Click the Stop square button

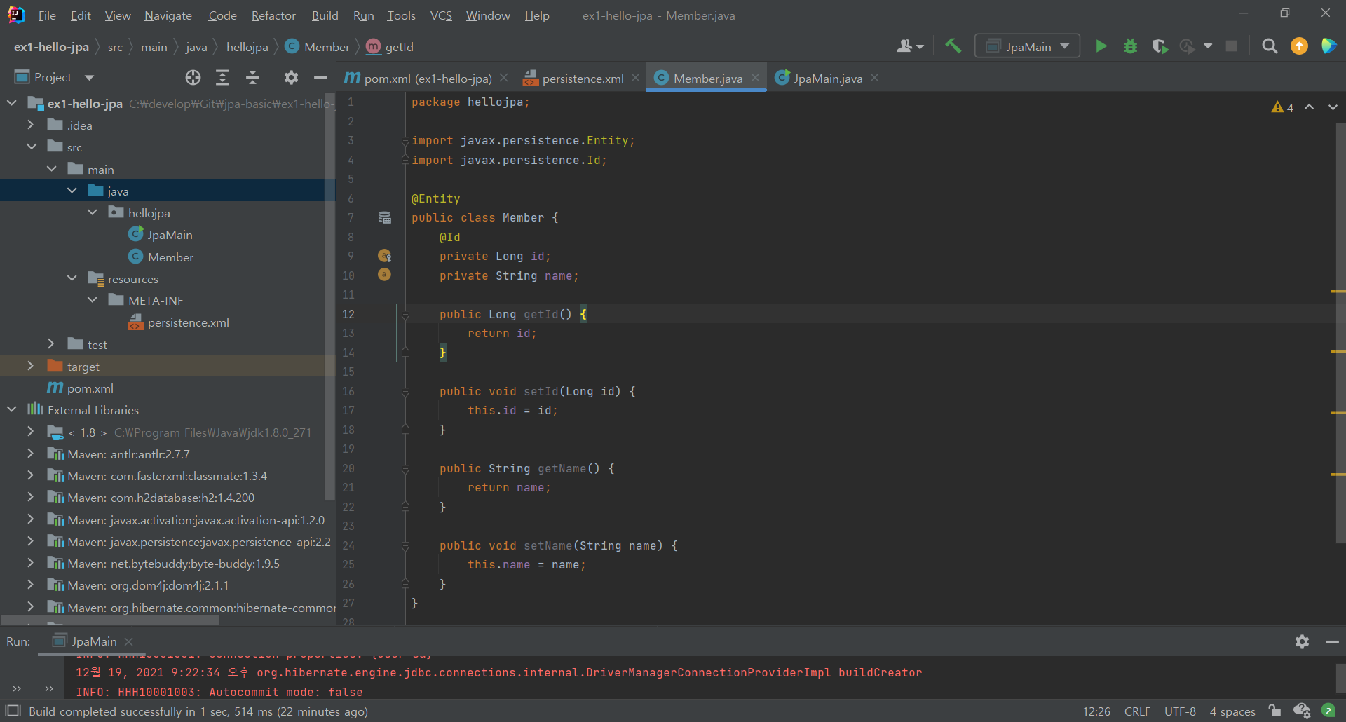(1231, 46)
